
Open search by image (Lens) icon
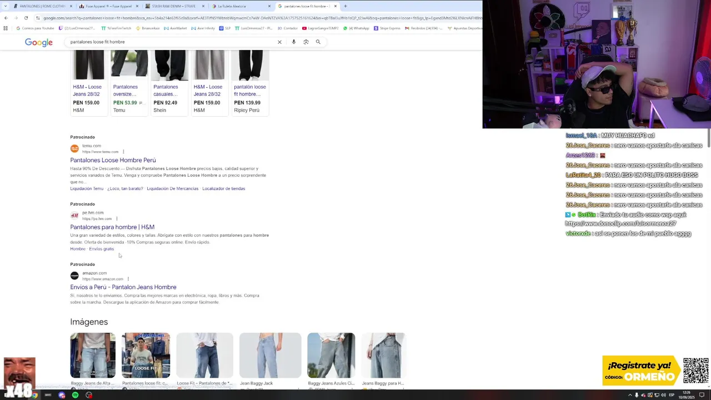point(306,42)
